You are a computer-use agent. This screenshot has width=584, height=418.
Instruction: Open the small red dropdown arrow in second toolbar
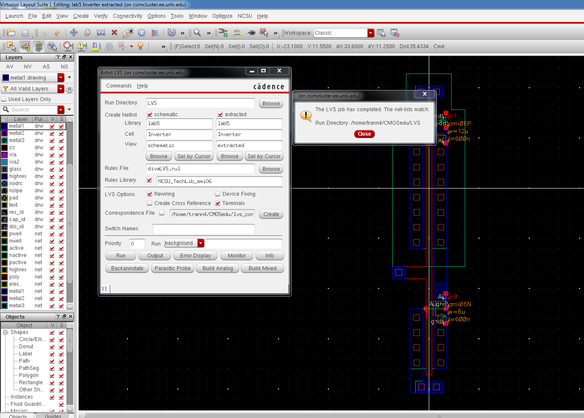[x=132, y=46]
